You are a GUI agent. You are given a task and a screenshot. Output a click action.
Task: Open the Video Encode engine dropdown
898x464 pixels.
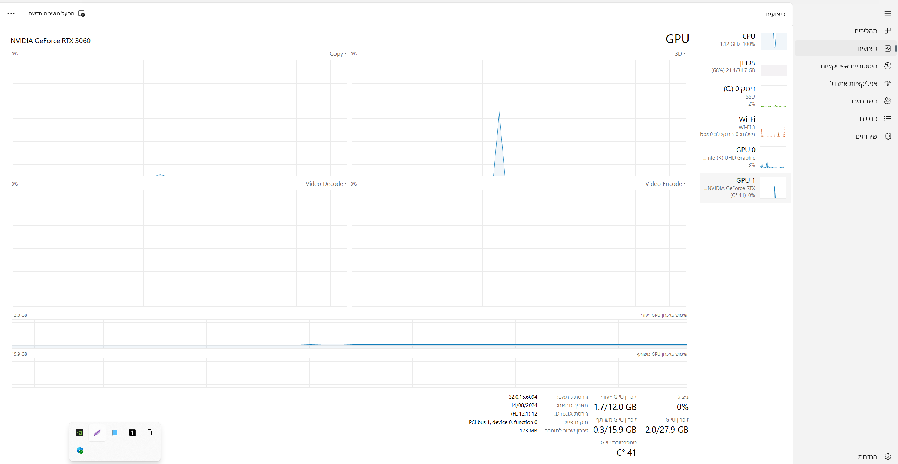point(666,184)
